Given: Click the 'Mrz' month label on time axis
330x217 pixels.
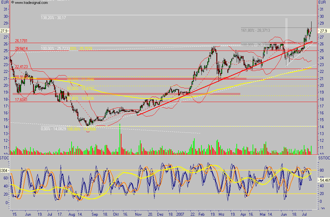Looking at the screenshot, I should 222,214.
